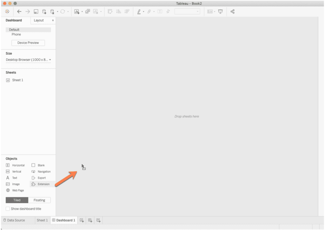
Task: Expand the pane switcher arrows beside Layout
Action: point(53,20)
